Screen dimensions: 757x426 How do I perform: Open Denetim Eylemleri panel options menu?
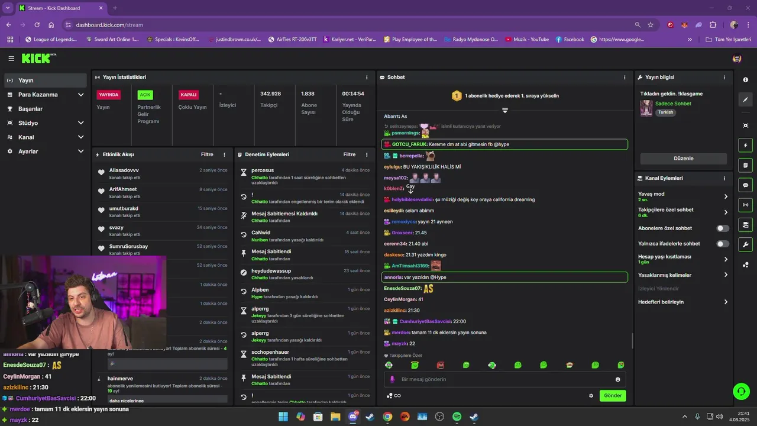367,154
